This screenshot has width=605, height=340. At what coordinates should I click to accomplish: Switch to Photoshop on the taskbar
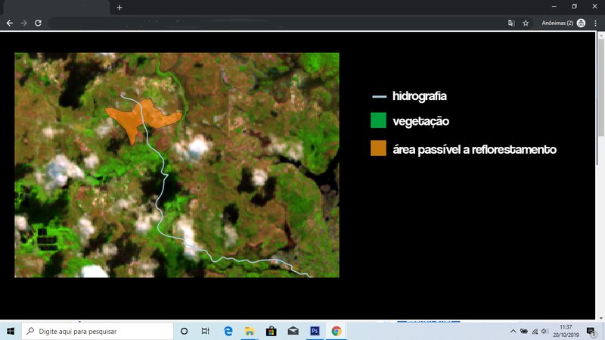(315, 331)
